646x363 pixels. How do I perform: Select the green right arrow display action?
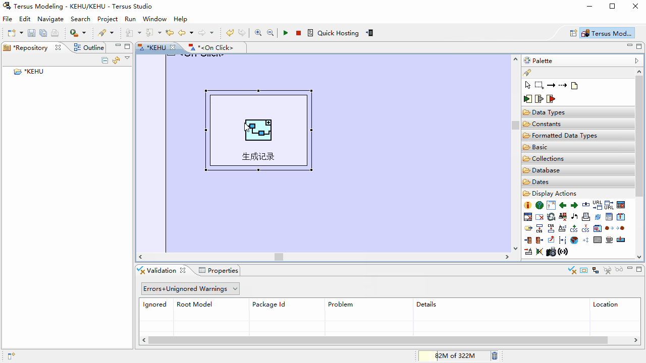pyautogui.click(x=574, y=205)
